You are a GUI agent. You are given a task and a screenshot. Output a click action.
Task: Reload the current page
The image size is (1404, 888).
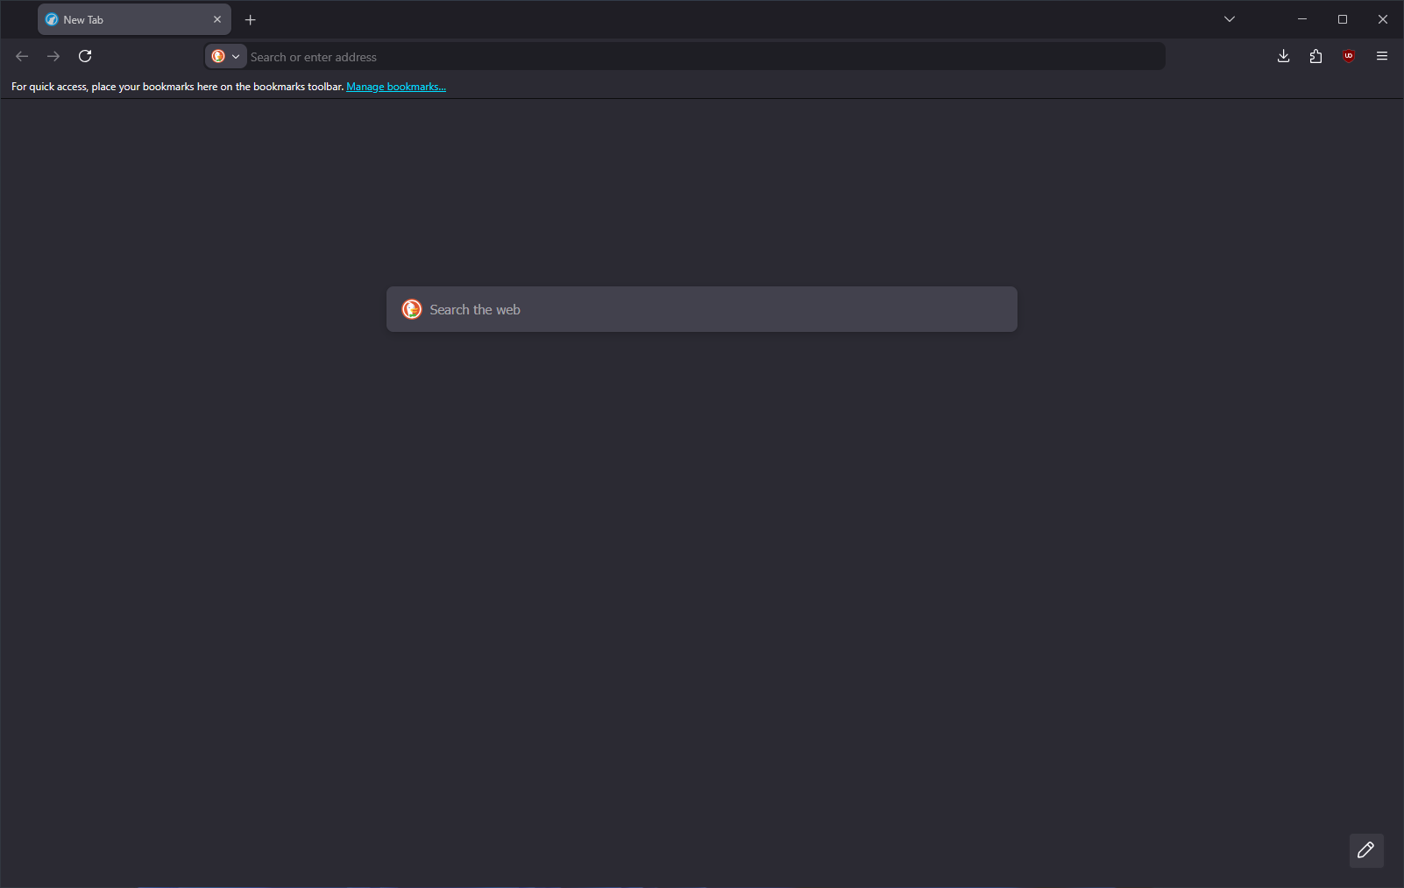click(x=85, y=56)
